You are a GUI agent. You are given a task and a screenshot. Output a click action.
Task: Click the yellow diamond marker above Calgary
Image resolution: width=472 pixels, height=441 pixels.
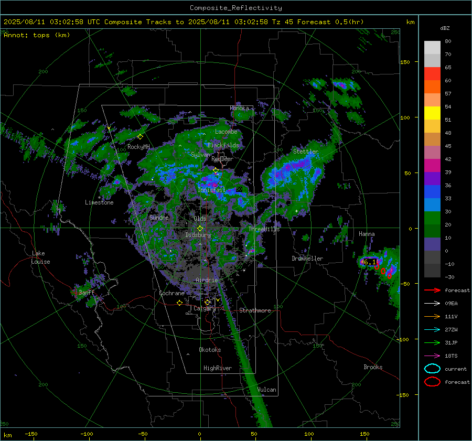(207, 302)
